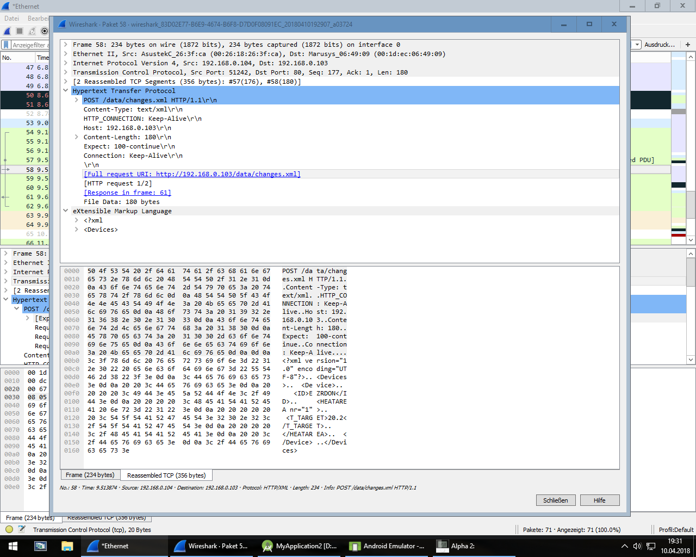Open Android Emulator from the taskbar
The width and height of the screenshot is (696, 557).
388,546
